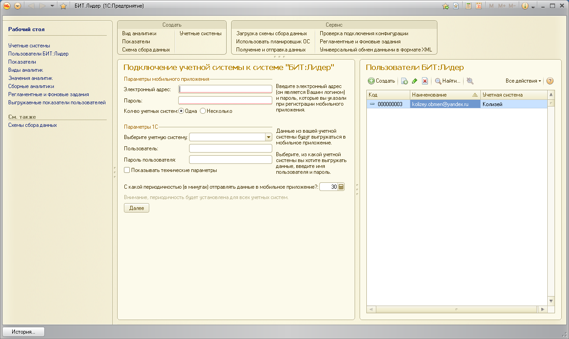Click the M memory button
569x339 pixels.
coord(492,6)
